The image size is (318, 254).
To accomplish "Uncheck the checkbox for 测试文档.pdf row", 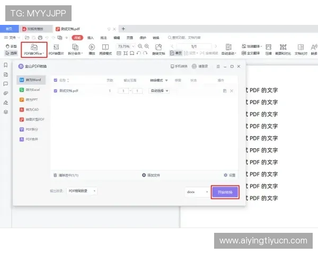I will [55, 90].
